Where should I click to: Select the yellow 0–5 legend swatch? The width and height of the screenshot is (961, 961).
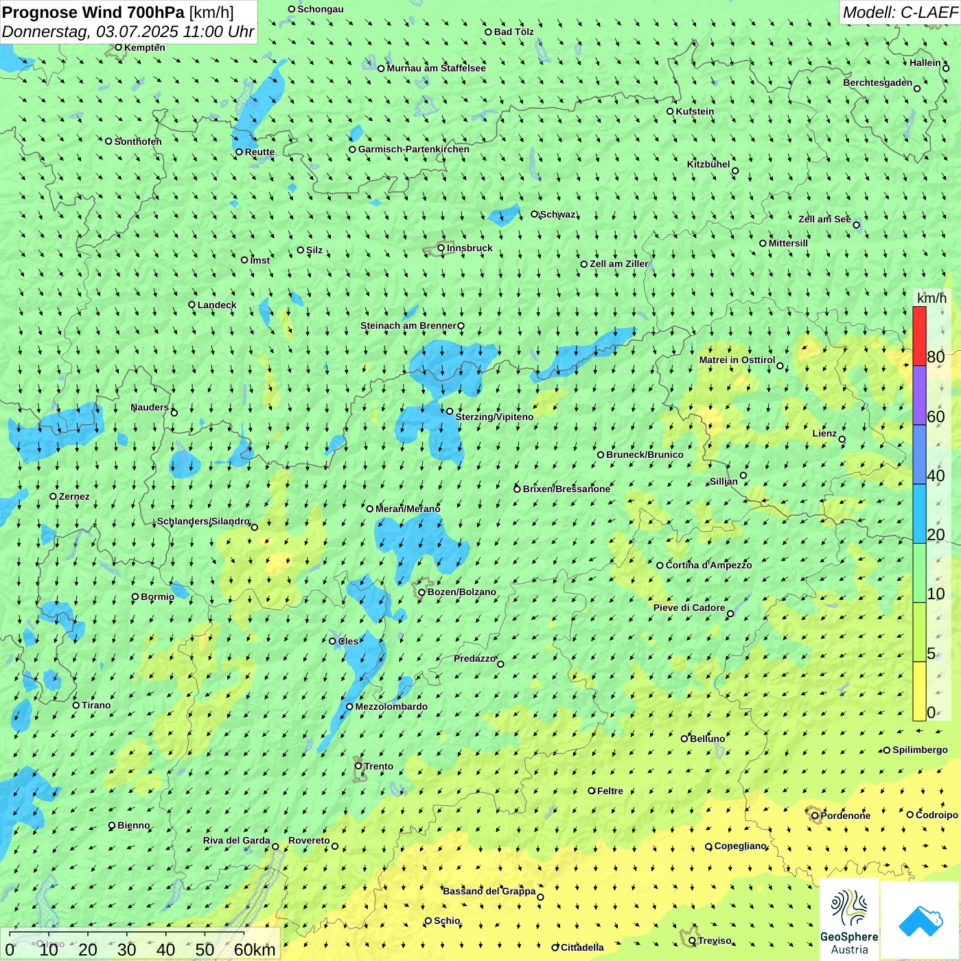(919, 691)
